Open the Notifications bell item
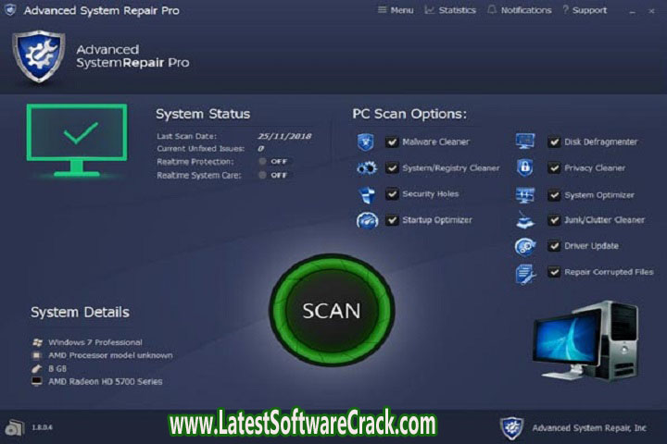The image size is (667, 444). point(519,10)
